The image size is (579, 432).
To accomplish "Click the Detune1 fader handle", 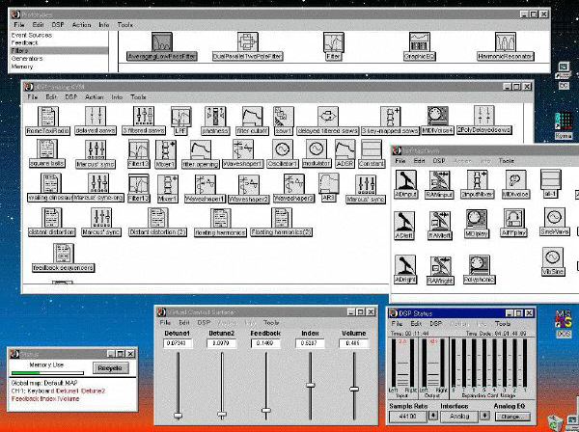I will click(x=178, y=416).
